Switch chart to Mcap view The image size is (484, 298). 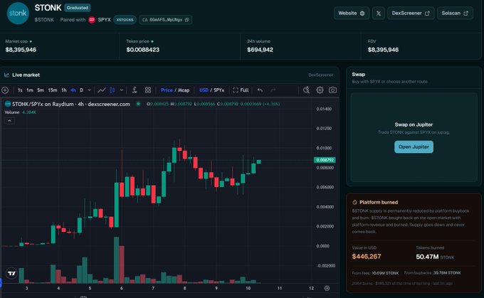(184, 90)
